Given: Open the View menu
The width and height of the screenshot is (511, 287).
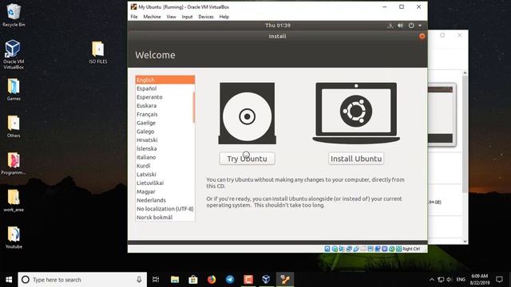Looking at the screenshot, I should click(x=171, y=17).
